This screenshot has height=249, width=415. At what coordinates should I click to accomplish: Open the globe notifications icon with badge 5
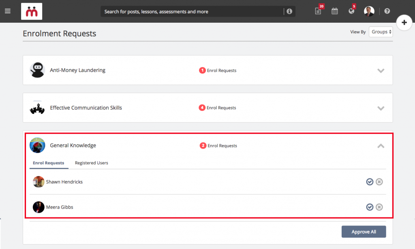point(351,11)
